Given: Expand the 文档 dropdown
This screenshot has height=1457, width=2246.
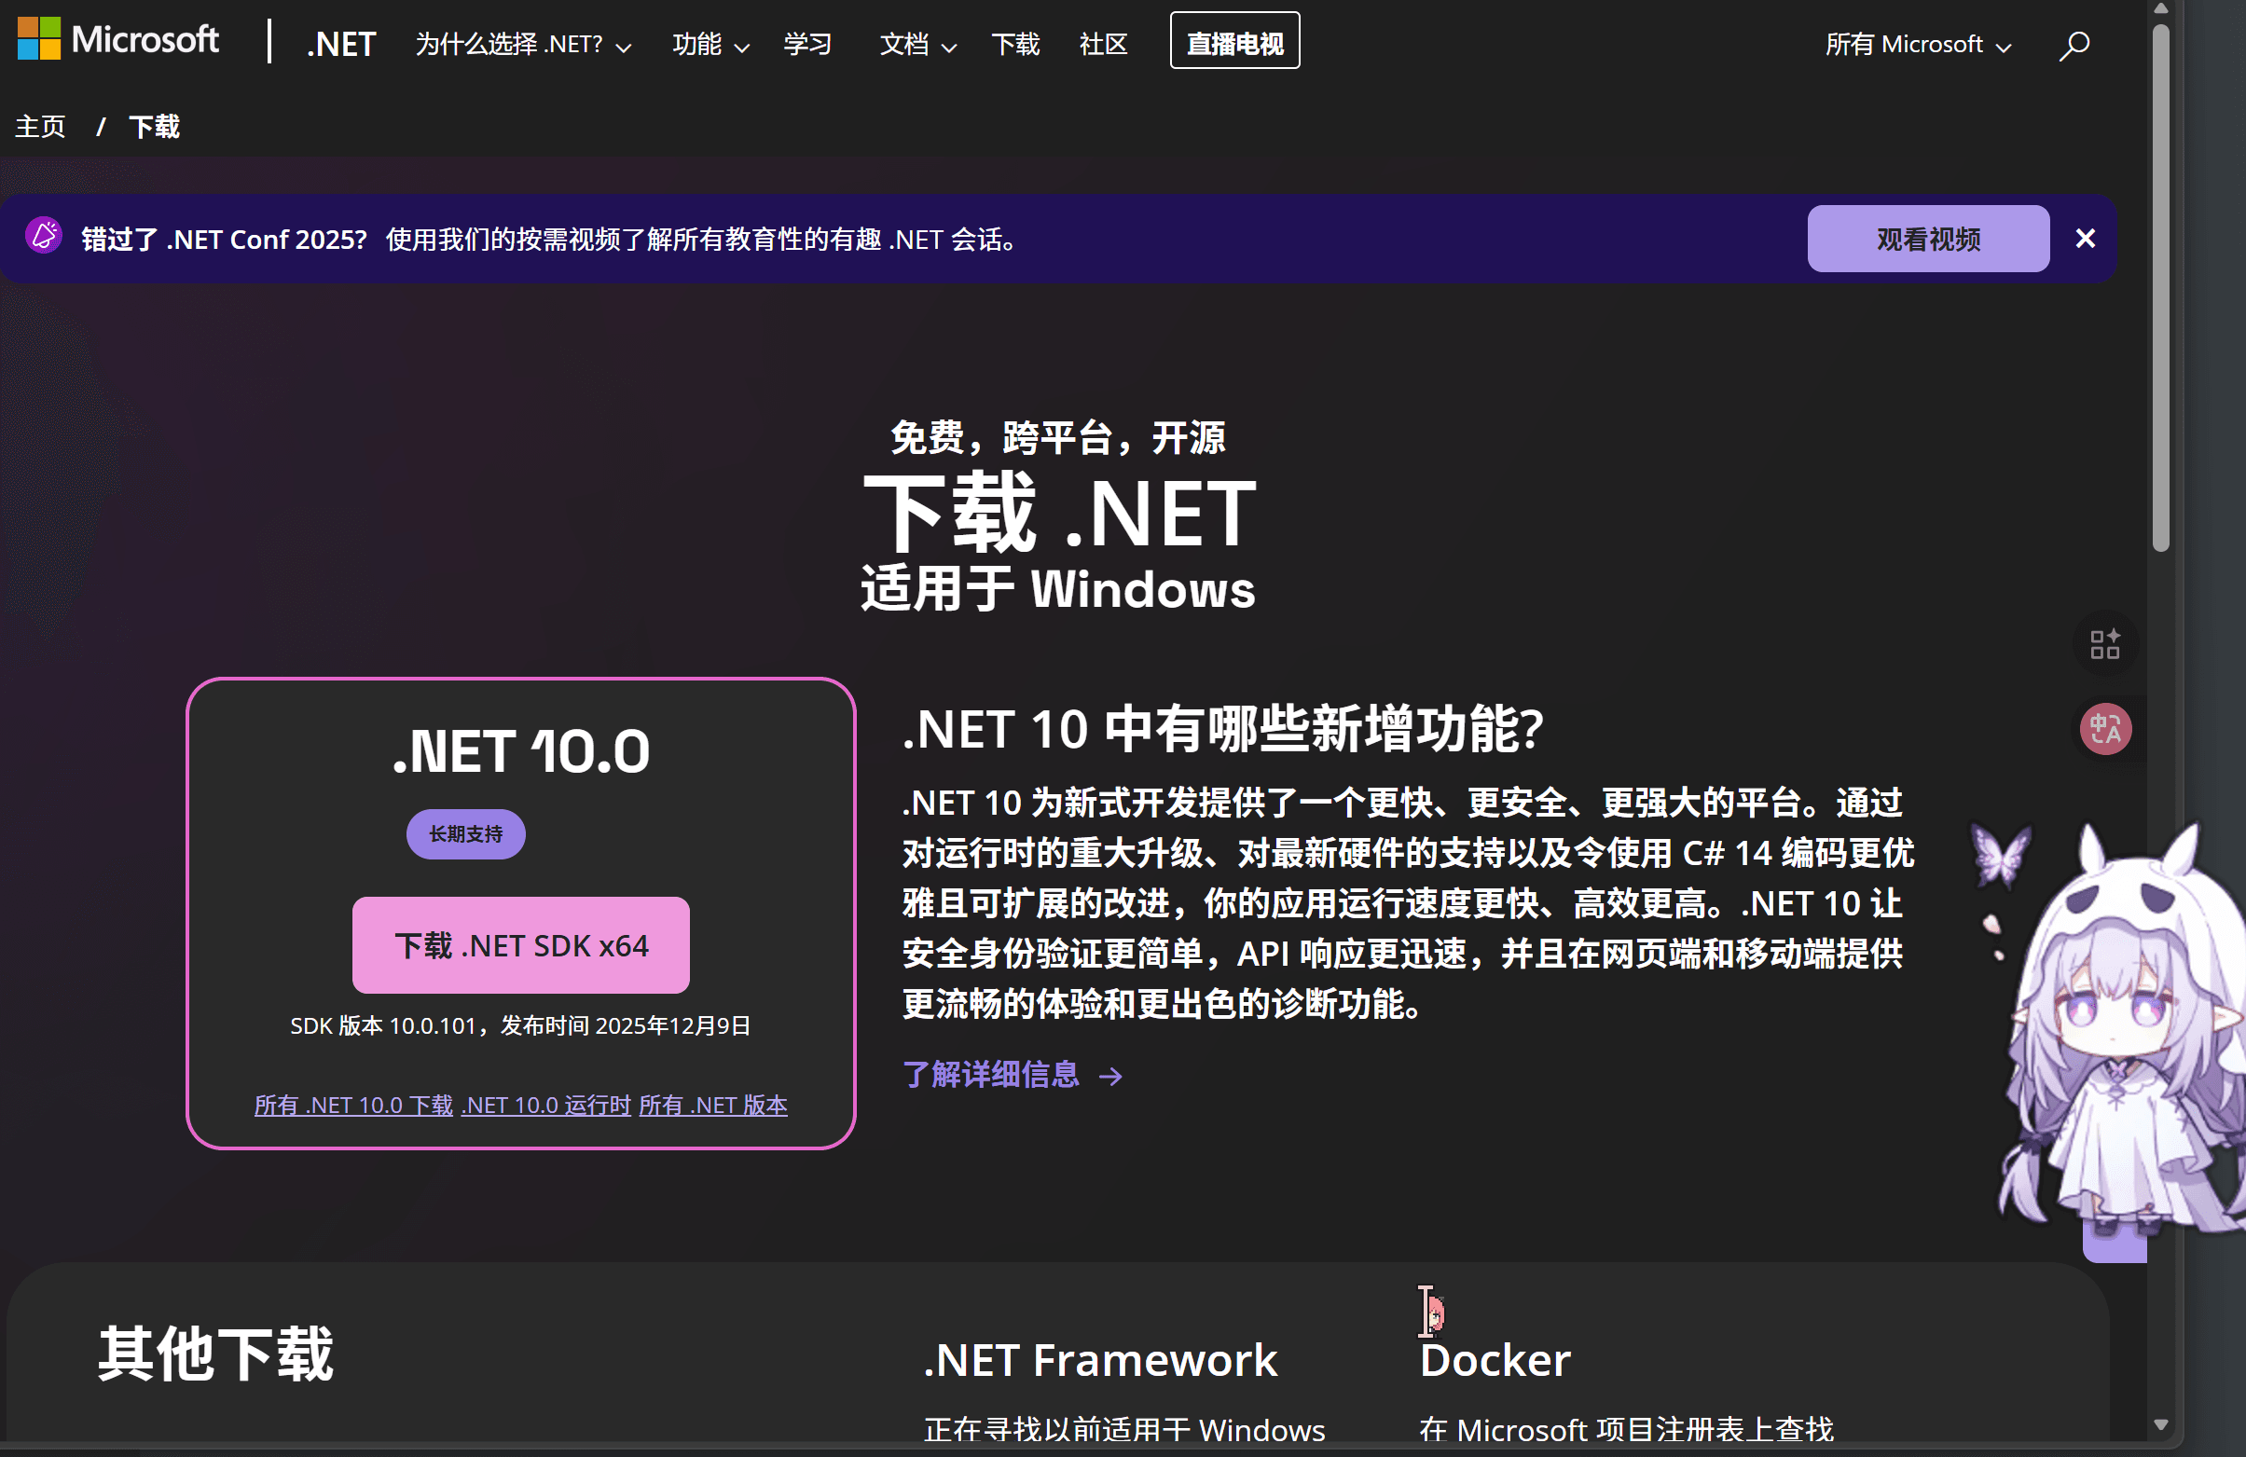Looking at the screenshot, I should [x=917, y=45].
